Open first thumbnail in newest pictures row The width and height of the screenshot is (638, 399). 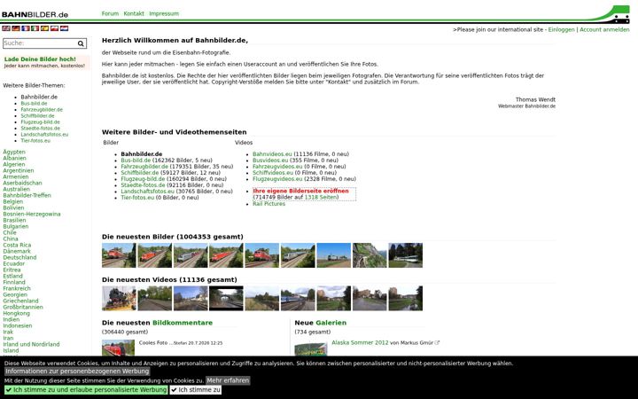pos(119,255)
